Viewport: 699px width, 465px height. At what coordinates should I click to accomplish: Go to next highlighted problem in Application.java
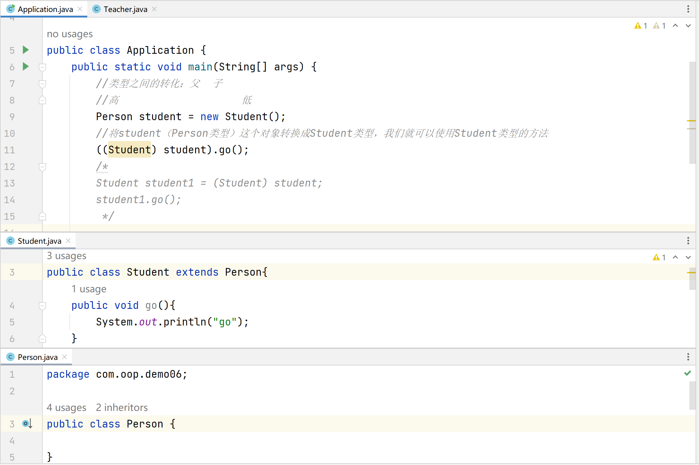(688, 26)
